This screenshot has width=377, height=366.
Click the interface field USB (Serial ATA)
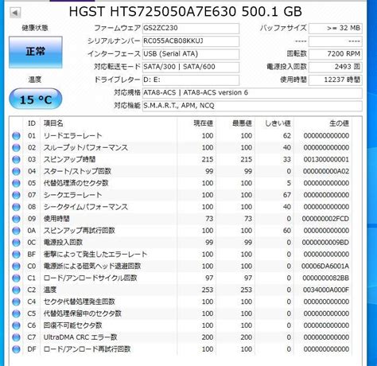tap(191, 54)
